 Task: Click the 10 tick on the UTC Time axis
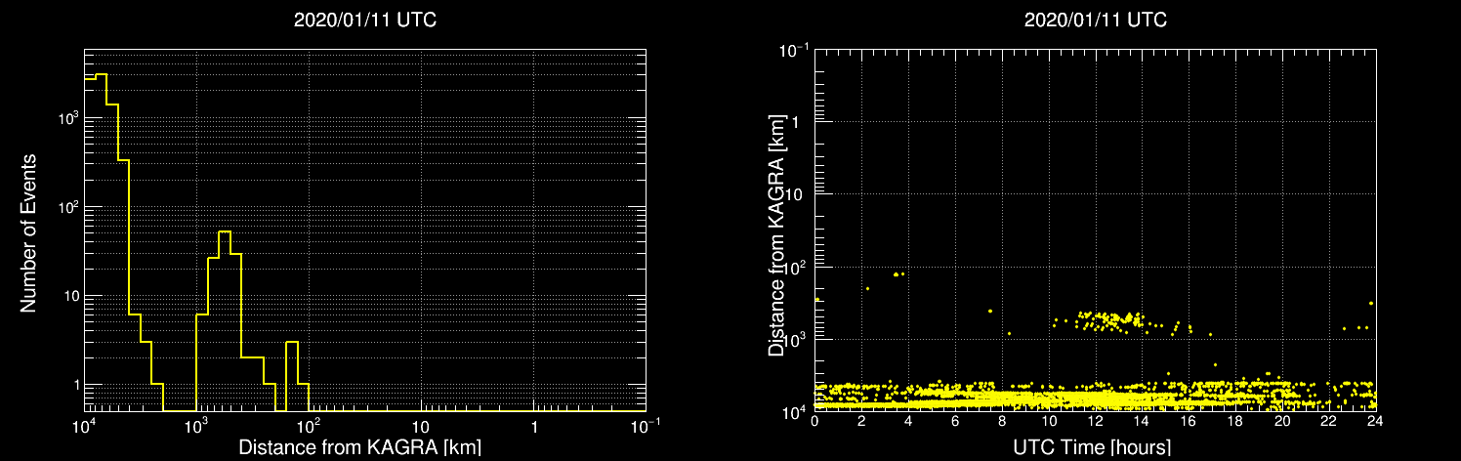click(x=1049, y=422)
